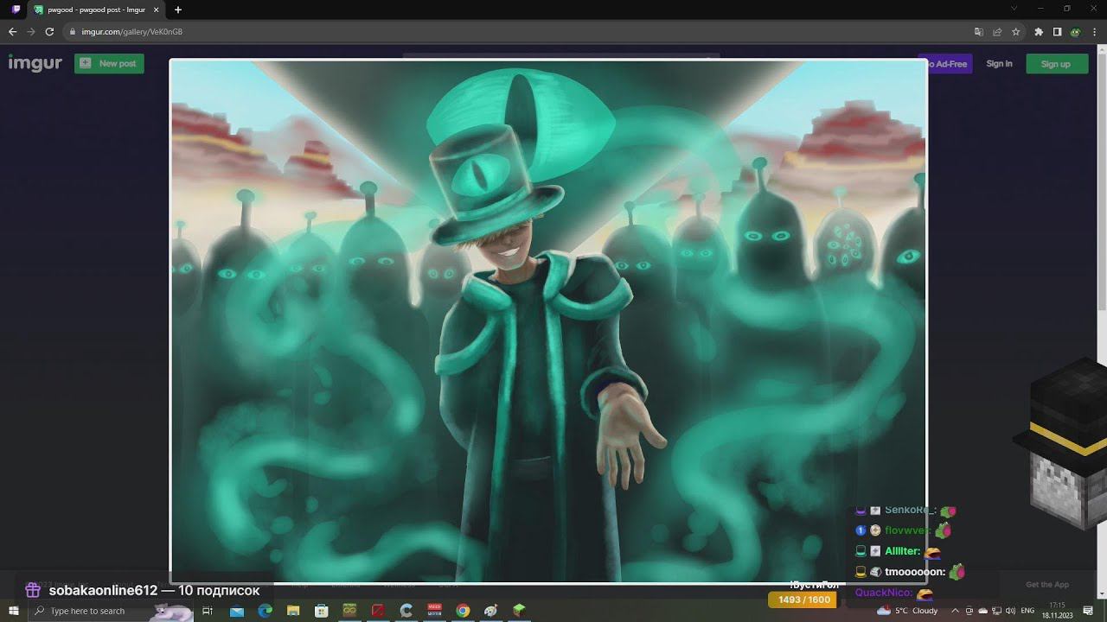The image size is (1107, 622).
Task: Click the imgur logo
Action: (35, 63)
